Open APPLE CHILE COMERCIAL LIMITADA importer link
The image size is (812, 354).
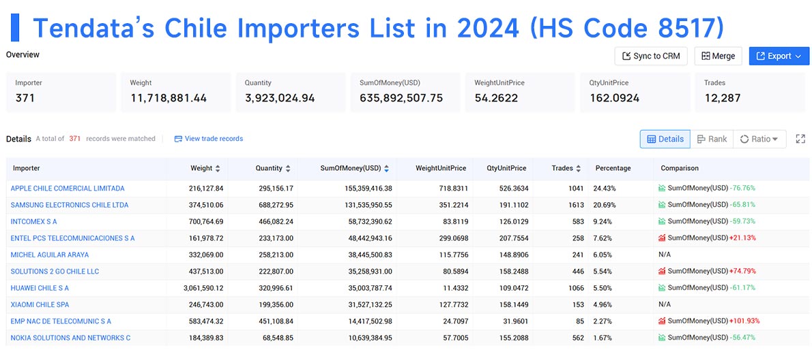(68, 188)
